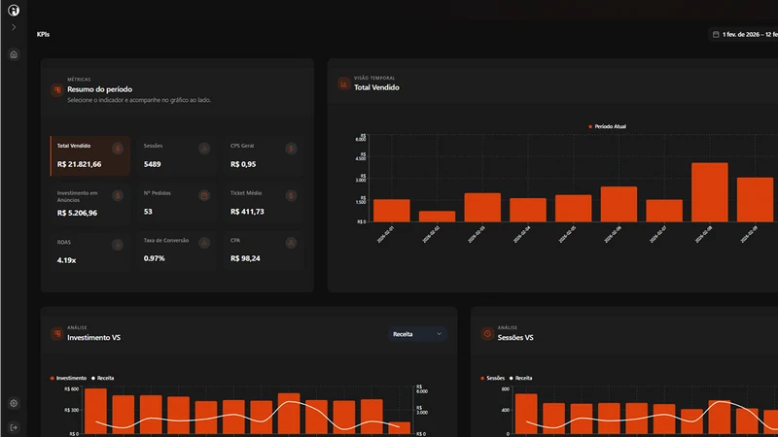Click the Total Vendido chart header icon
The image size is (778, 437).
[x=343, y=84]
